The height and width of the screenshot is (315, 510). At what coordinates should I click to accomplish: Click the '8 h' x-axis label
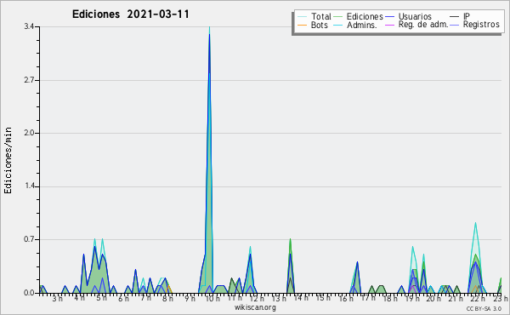coord(167,298)
